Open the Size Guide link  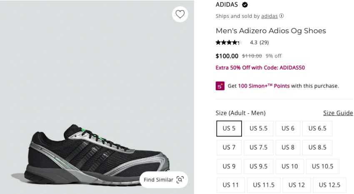[x=338, y=113]
